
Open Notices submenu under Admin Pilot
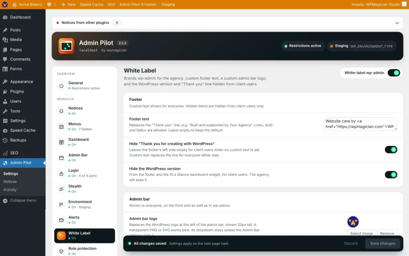(x=10, y=182)
